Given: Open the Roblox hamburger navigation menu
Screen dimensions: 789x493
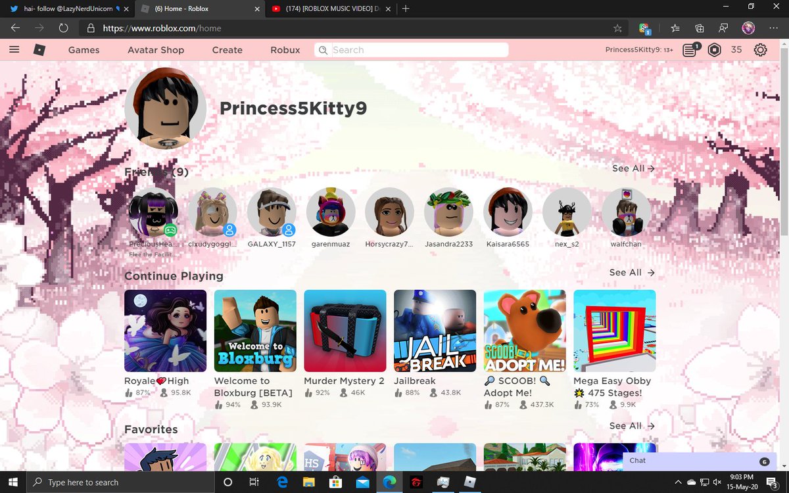Looking at the screenshot, I should [14, 50].
